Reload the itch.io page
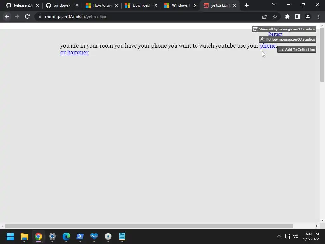Viewport: 325px width, 244px height. (x=27, y=17)
